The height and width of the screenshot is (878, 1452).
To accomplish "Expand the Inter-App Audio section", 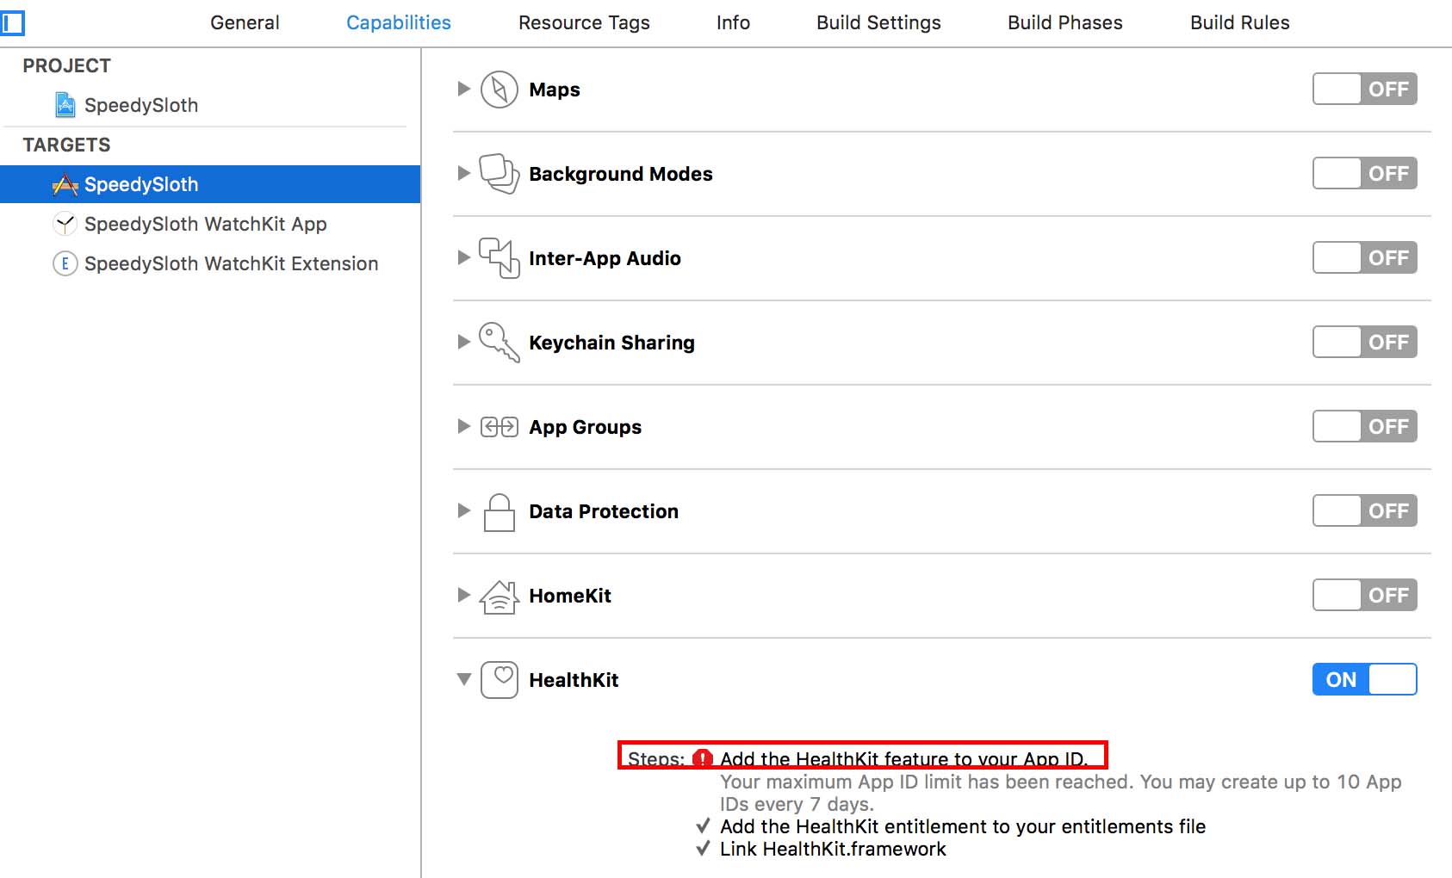I will click(463, 257).
